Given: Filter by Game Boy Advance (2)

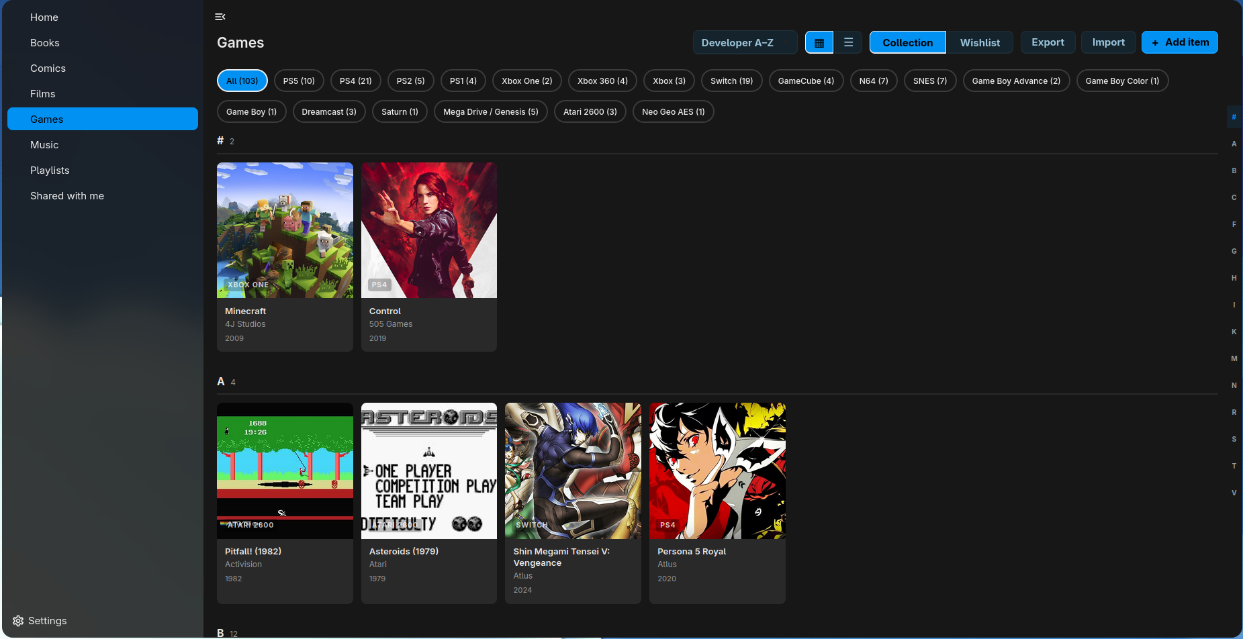Looking at the screenshot, I should [x=1016, y=81].
